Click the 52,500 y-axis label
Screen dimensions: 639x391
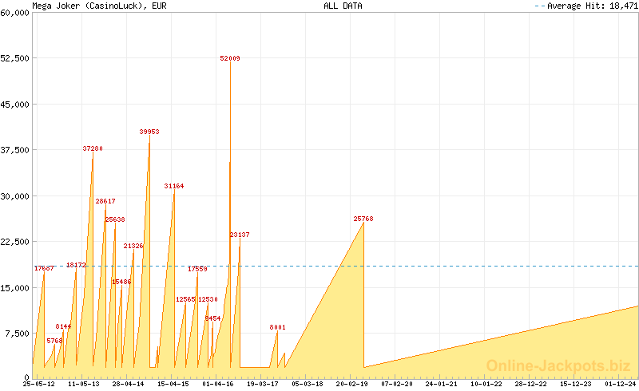14,58
